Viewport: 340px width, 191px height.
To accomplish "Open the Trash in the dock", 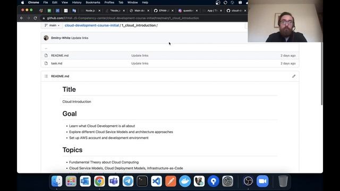I will (x=283, y=181).
